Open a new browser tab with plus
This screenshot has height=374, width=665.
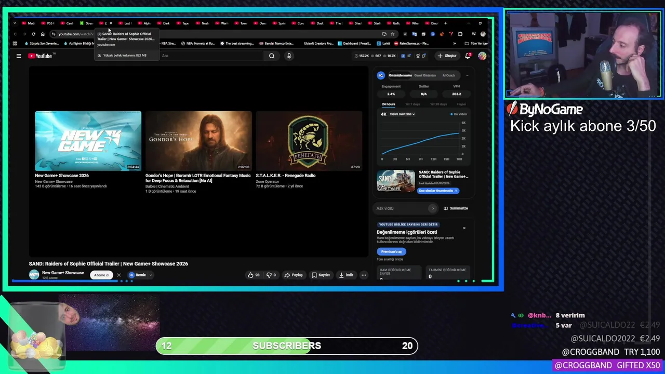click(x=445, y=23)
